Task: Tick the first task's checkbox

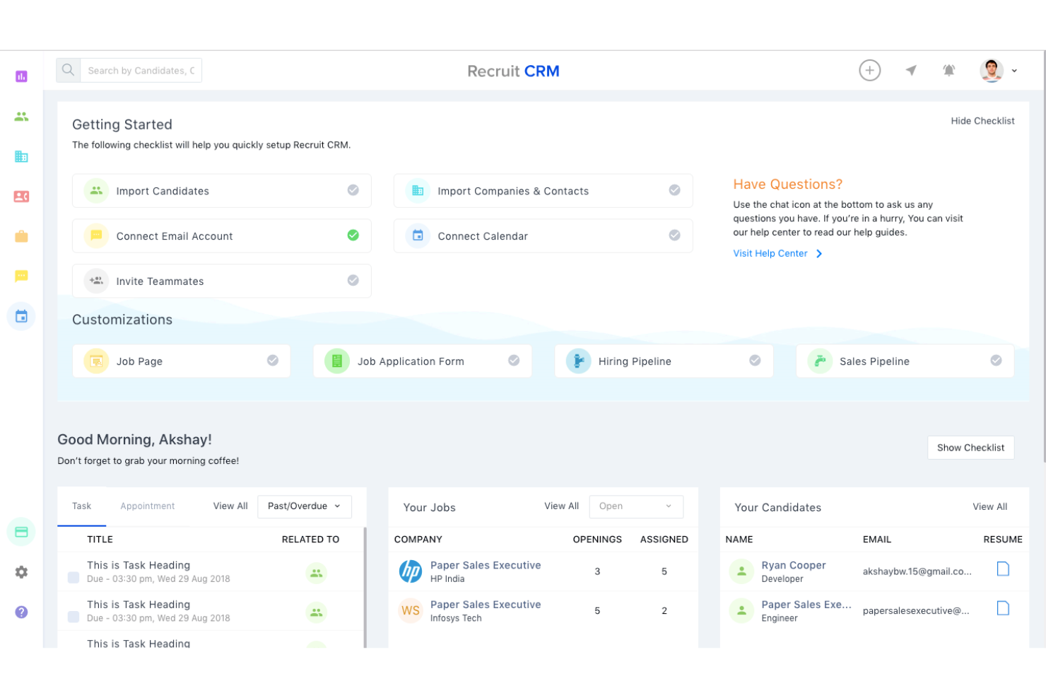Action: pos(74,578)
